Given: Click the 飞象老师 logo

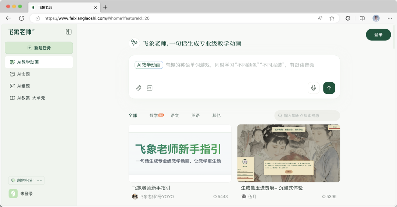Looking at the screenshot, I should pyautogui.click(x=21, y=32).
